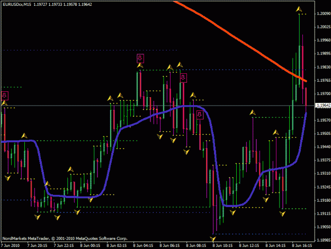The width and height of the screenshot is (331, 249).
Task: Click the 1.19570 price axis label
Action: (x=323, y=120)
